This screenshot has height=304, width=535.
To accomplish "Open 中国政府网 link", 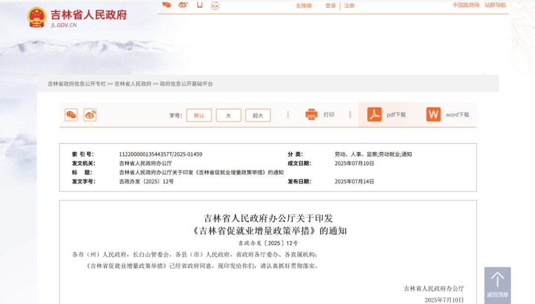I will pos(466,5).
